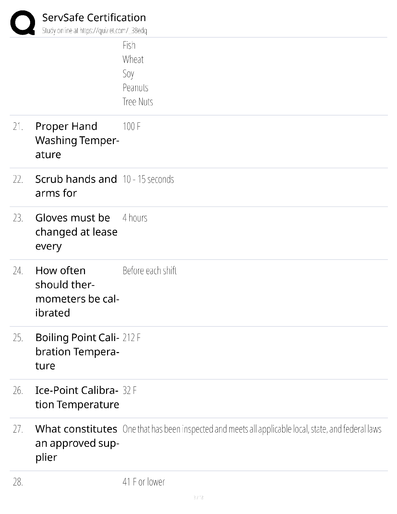Open the quizlet.com study link
Image resolution: width=397 pixels, height=514 pixels.
pyautogui.click(x=94, y=31)
